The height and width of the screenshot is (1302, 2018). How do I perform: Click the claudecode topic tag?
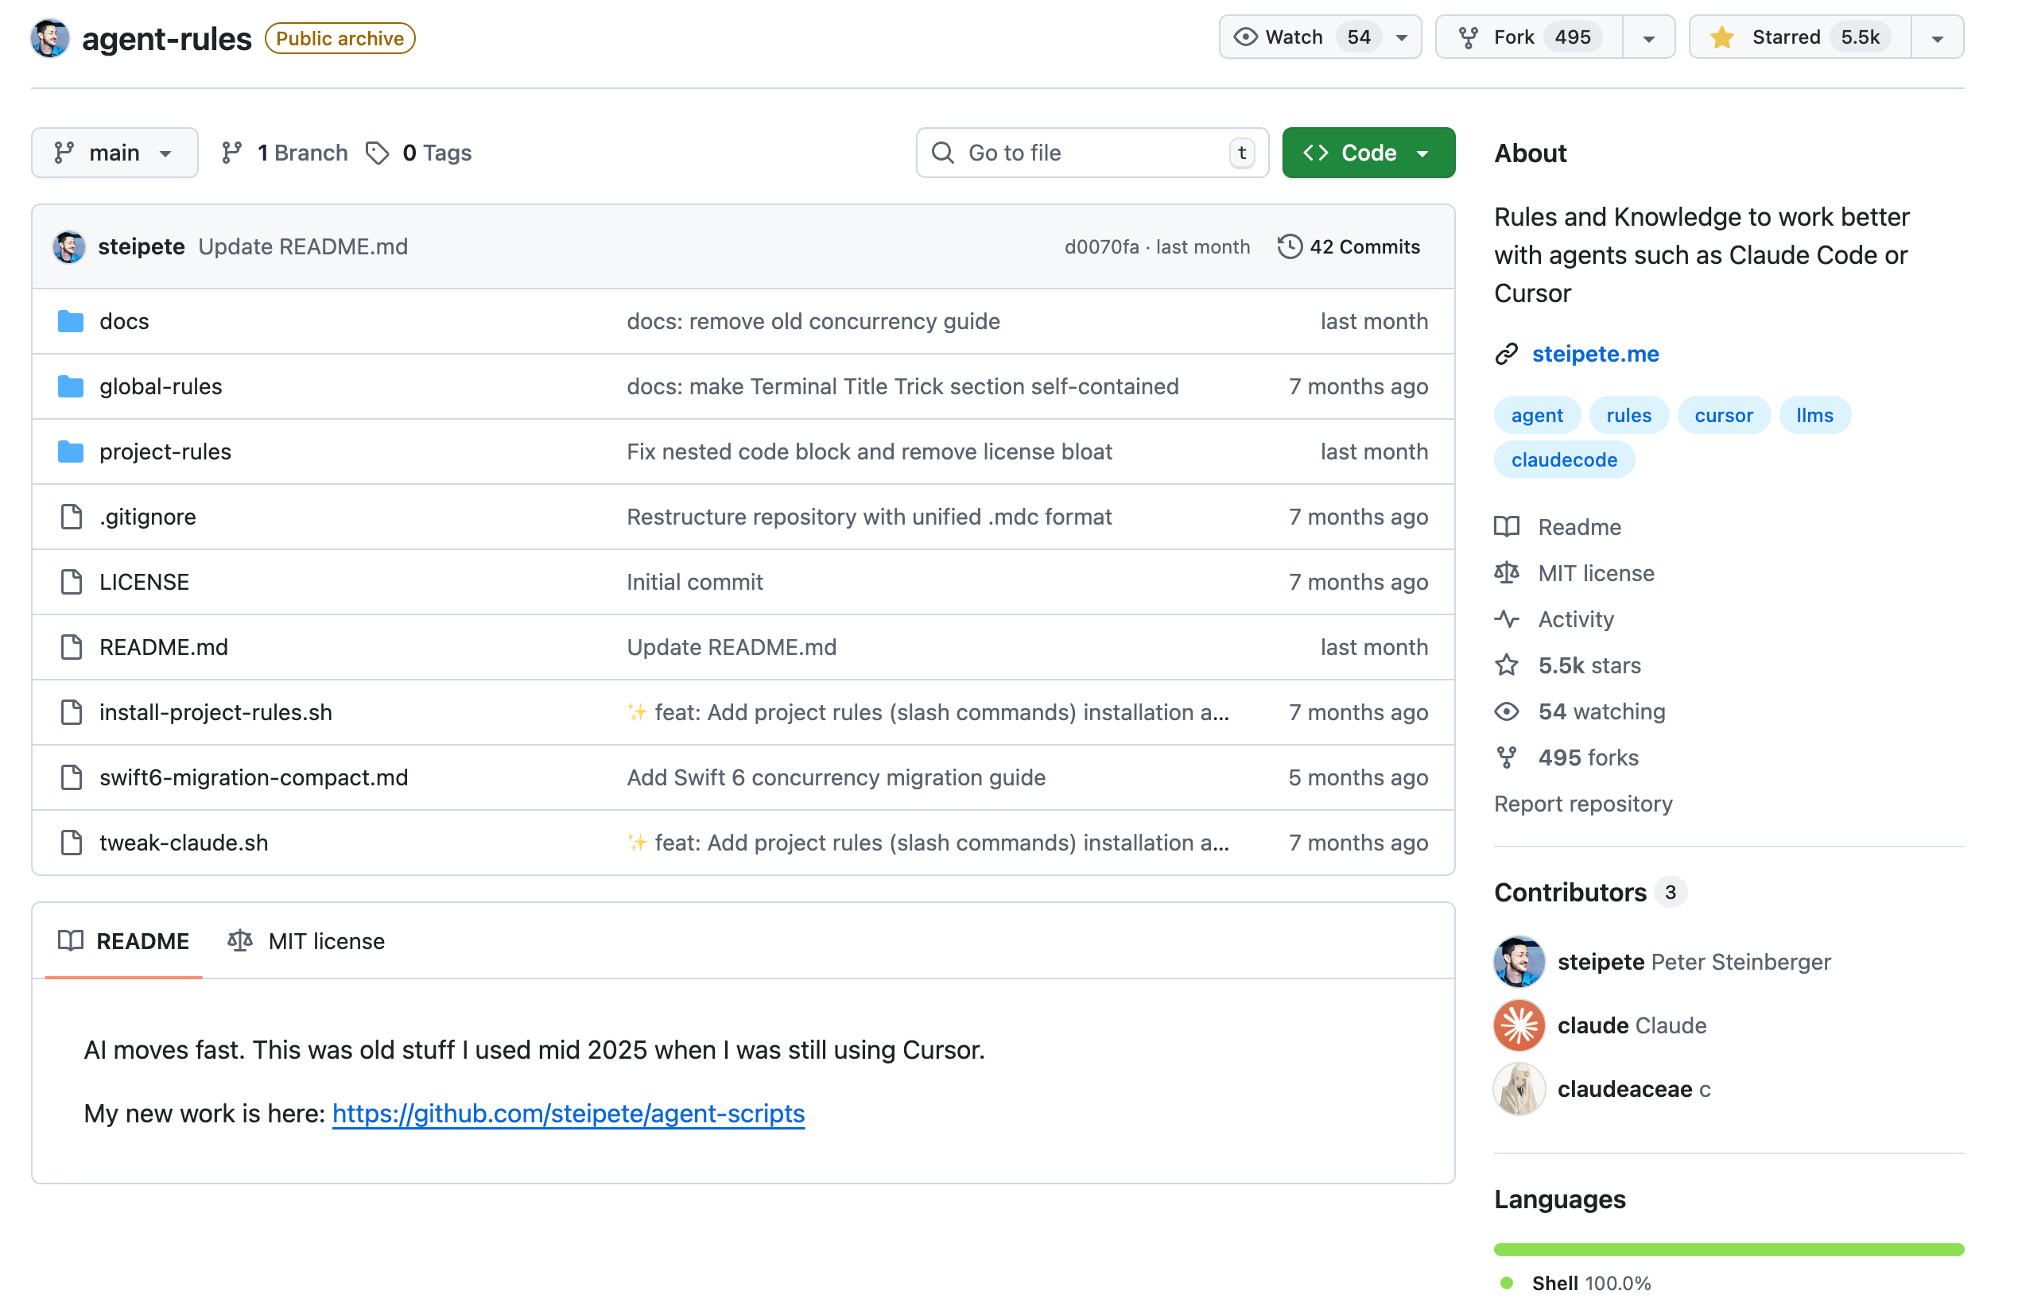1563,460
